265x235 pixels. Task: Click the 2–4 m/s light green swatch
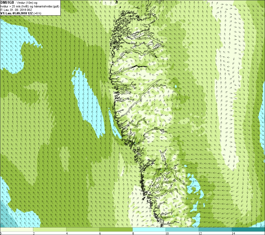50,229
